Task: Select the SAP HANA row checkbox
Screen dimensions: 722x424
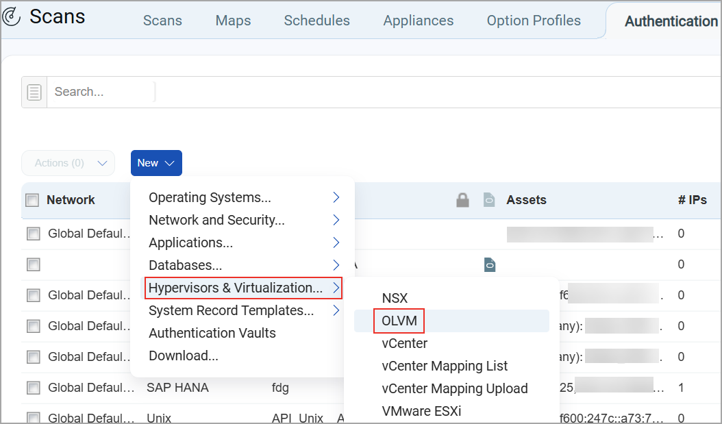Action: tap(33, 388)
